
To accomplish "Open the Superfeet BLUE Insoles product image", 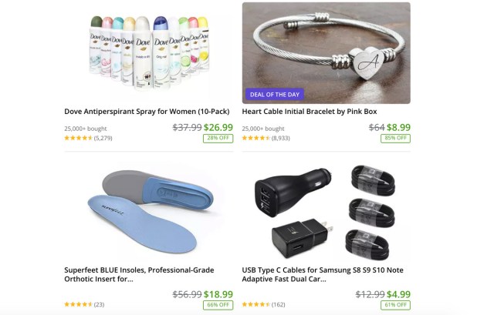I will [149, 210].
